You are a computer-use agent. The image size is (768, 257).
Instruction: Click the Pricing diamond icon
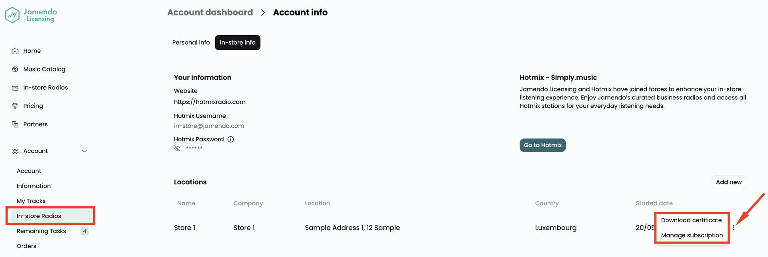click(15, 106)
